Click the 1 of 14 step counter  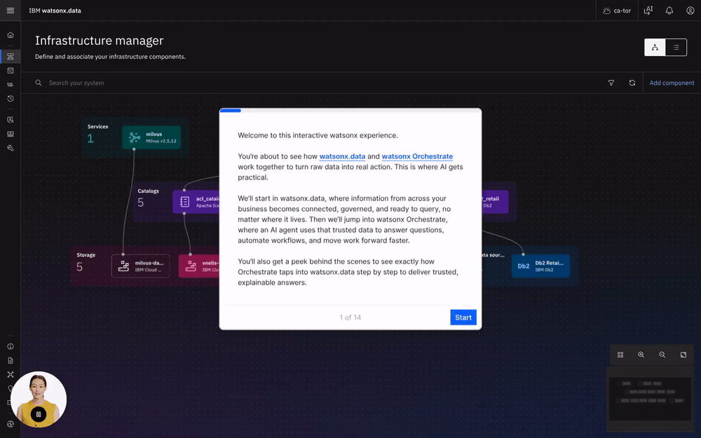350,317
